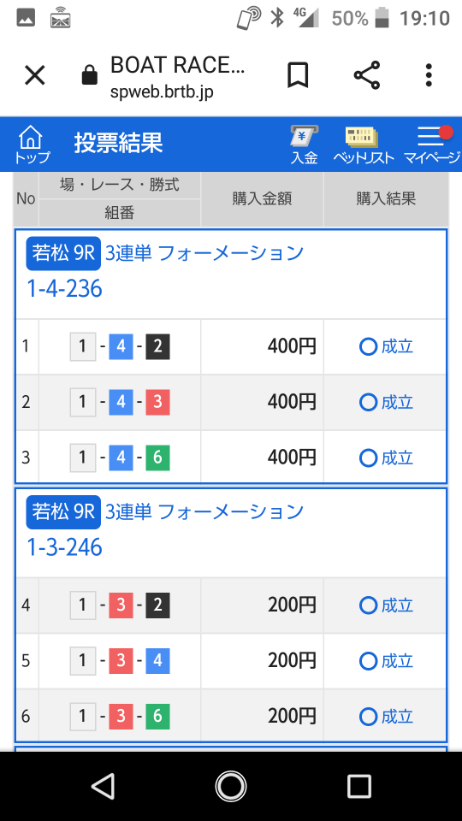Open the 入金 deposit icon
Screen dimensions: 462x821
[x=305, y=145]
